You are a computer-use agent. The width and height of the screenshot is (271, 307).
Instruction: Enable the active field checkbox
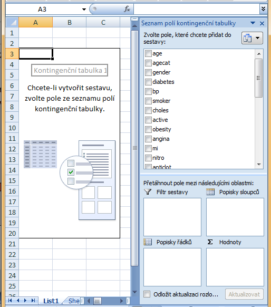[x=148, y=120]
